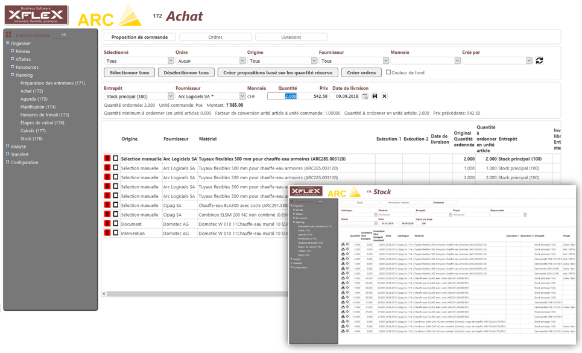582x353 pixels.
Task: Click the XFLEX logo in Stock window
Action: pos(306,191)
